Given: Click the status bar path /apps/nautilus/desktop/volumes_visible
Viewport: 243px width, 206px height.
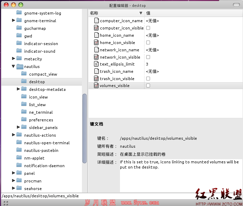Looking at the screenshot, I should pyautogui.click(x=40, y=196).
